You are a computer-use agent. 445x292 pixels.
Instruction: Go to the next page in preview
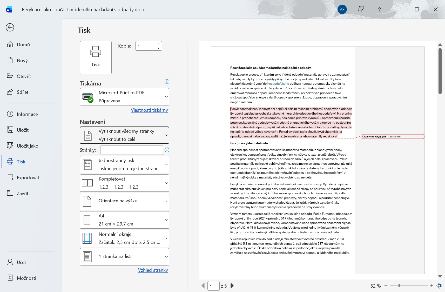pos(232,286)
